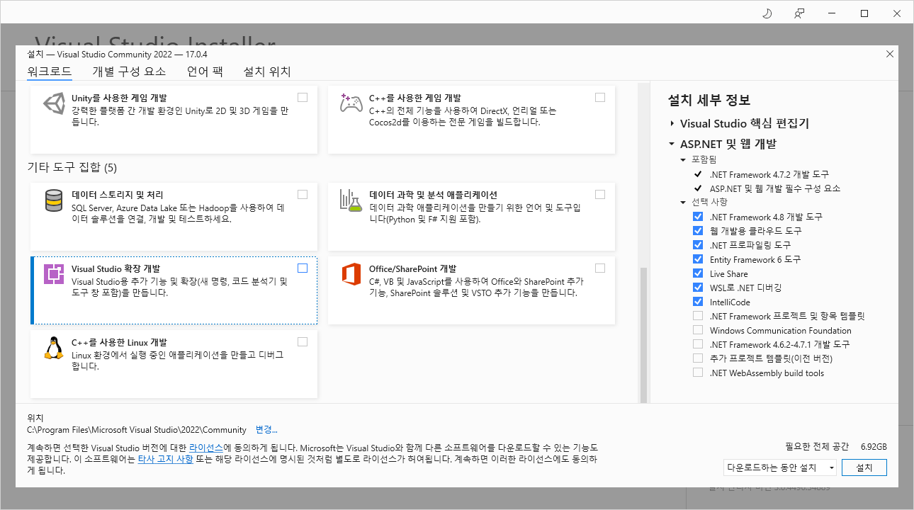The height and width of the screenshot is (510, 914).
Task: Click the data science flask chart icon
Action: [x=351, y=200]
